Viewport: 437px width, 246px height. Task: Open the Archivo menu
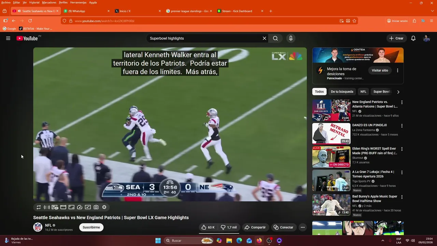pos(6,2)
